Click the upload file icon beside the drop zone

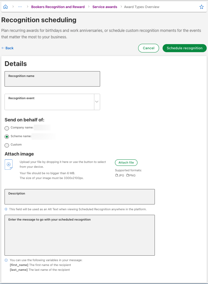[9, 164]
